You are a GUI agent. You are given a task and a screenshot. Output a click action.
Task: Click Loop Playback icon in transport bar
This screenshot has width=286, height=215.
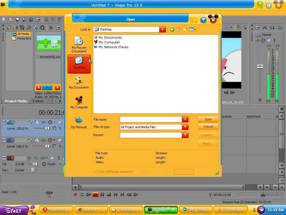tap(82, 195)
